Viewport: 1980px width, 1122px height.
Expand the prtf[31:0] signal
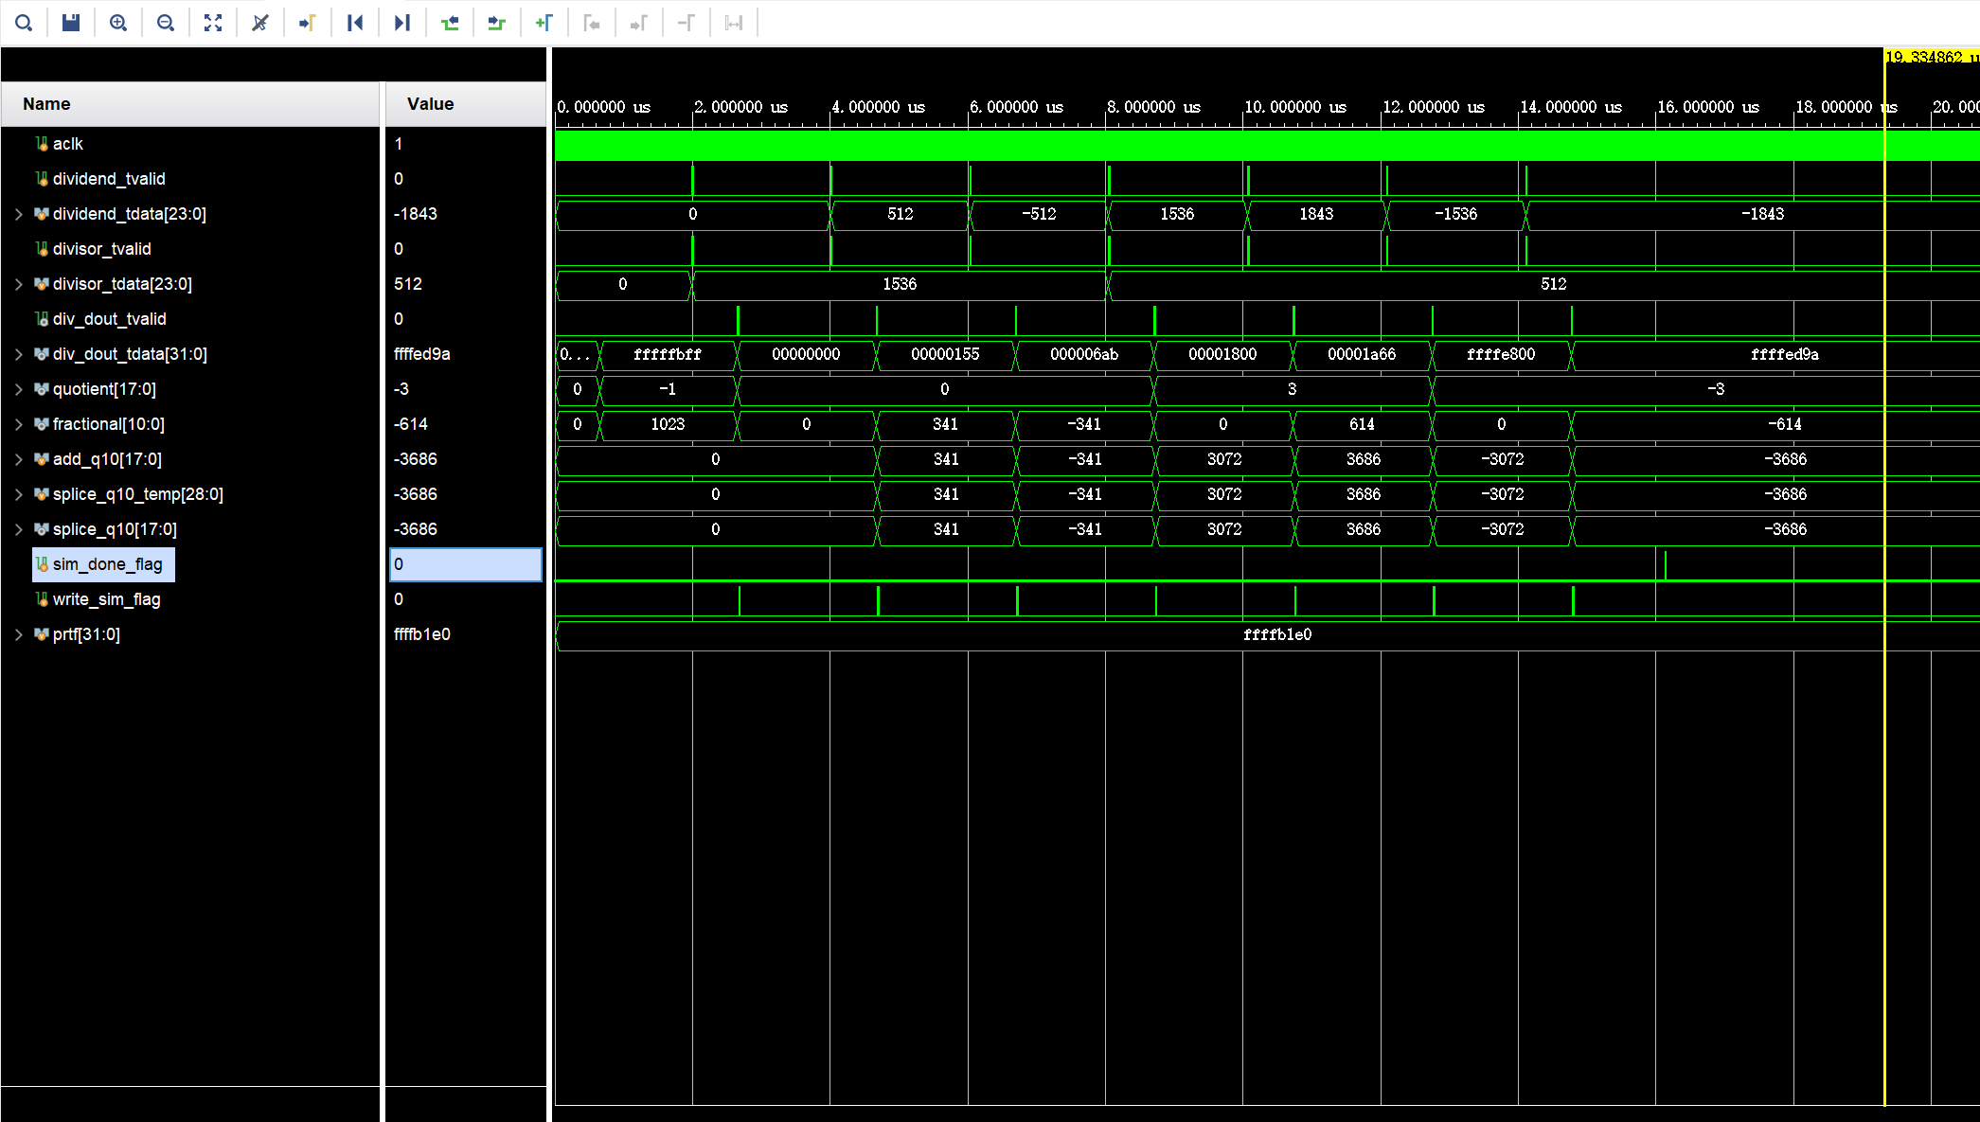pyautogui.click(x=18, y=634)
